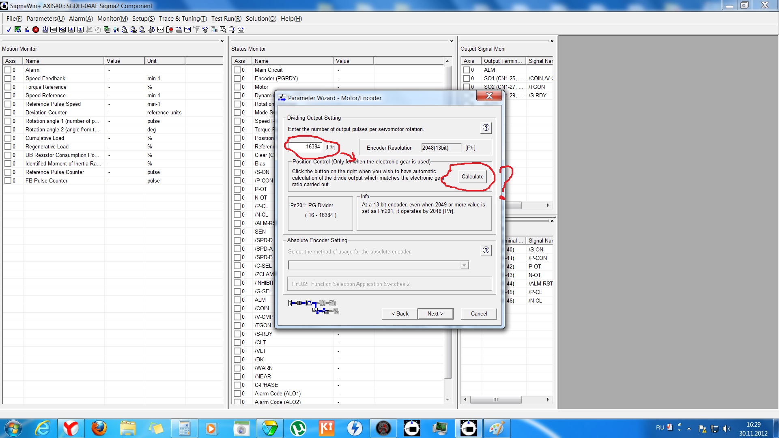Click the output pulses input field
The width and height of the screenshot is (779, 438).
pyautogui.click(x=306, y=147)
